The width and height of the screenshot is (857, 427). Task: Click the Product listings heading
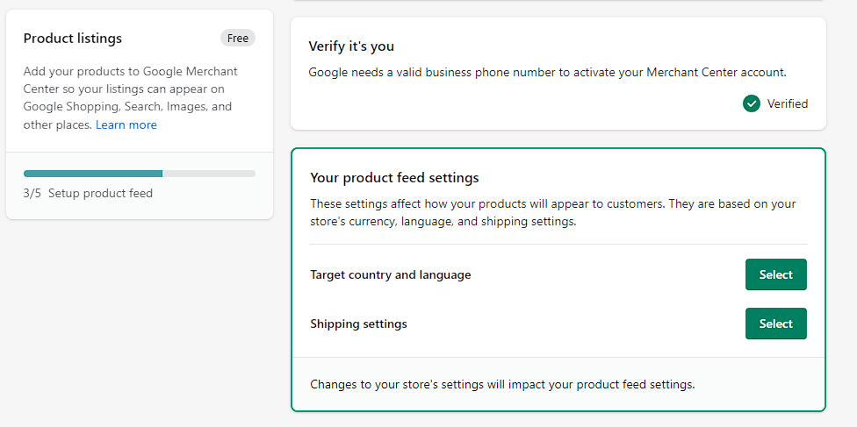click(73, 39)
